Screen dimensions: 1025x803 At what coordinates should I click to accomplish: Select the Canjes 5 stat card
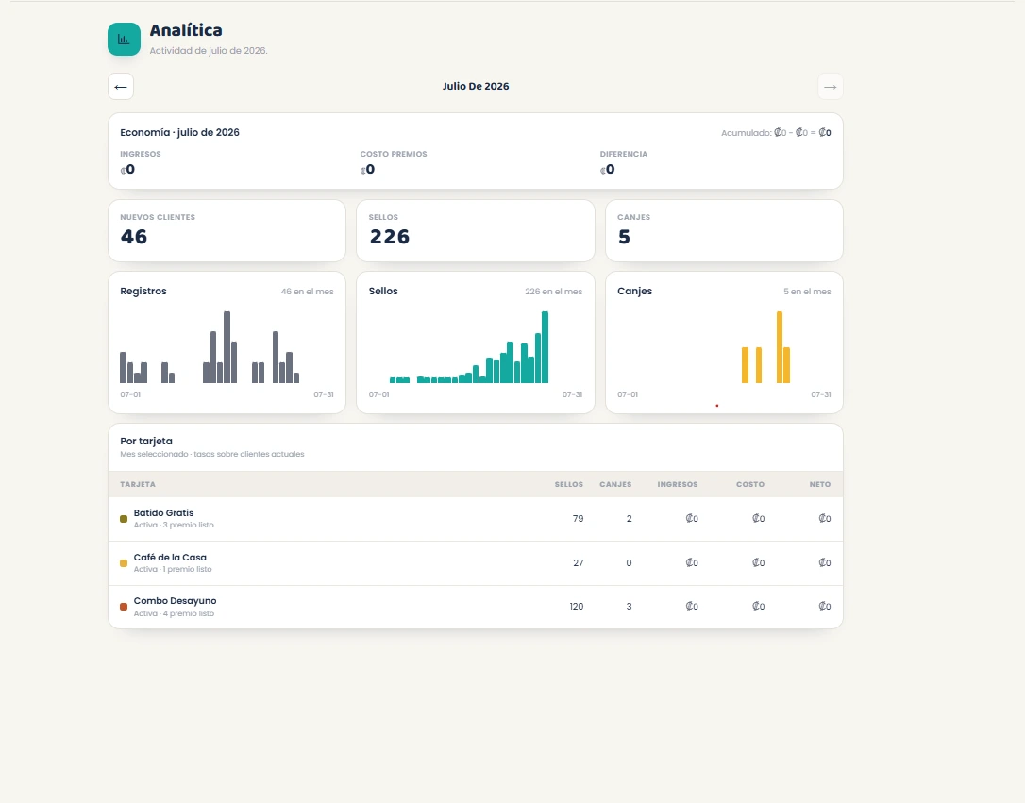tap(724, 230)
